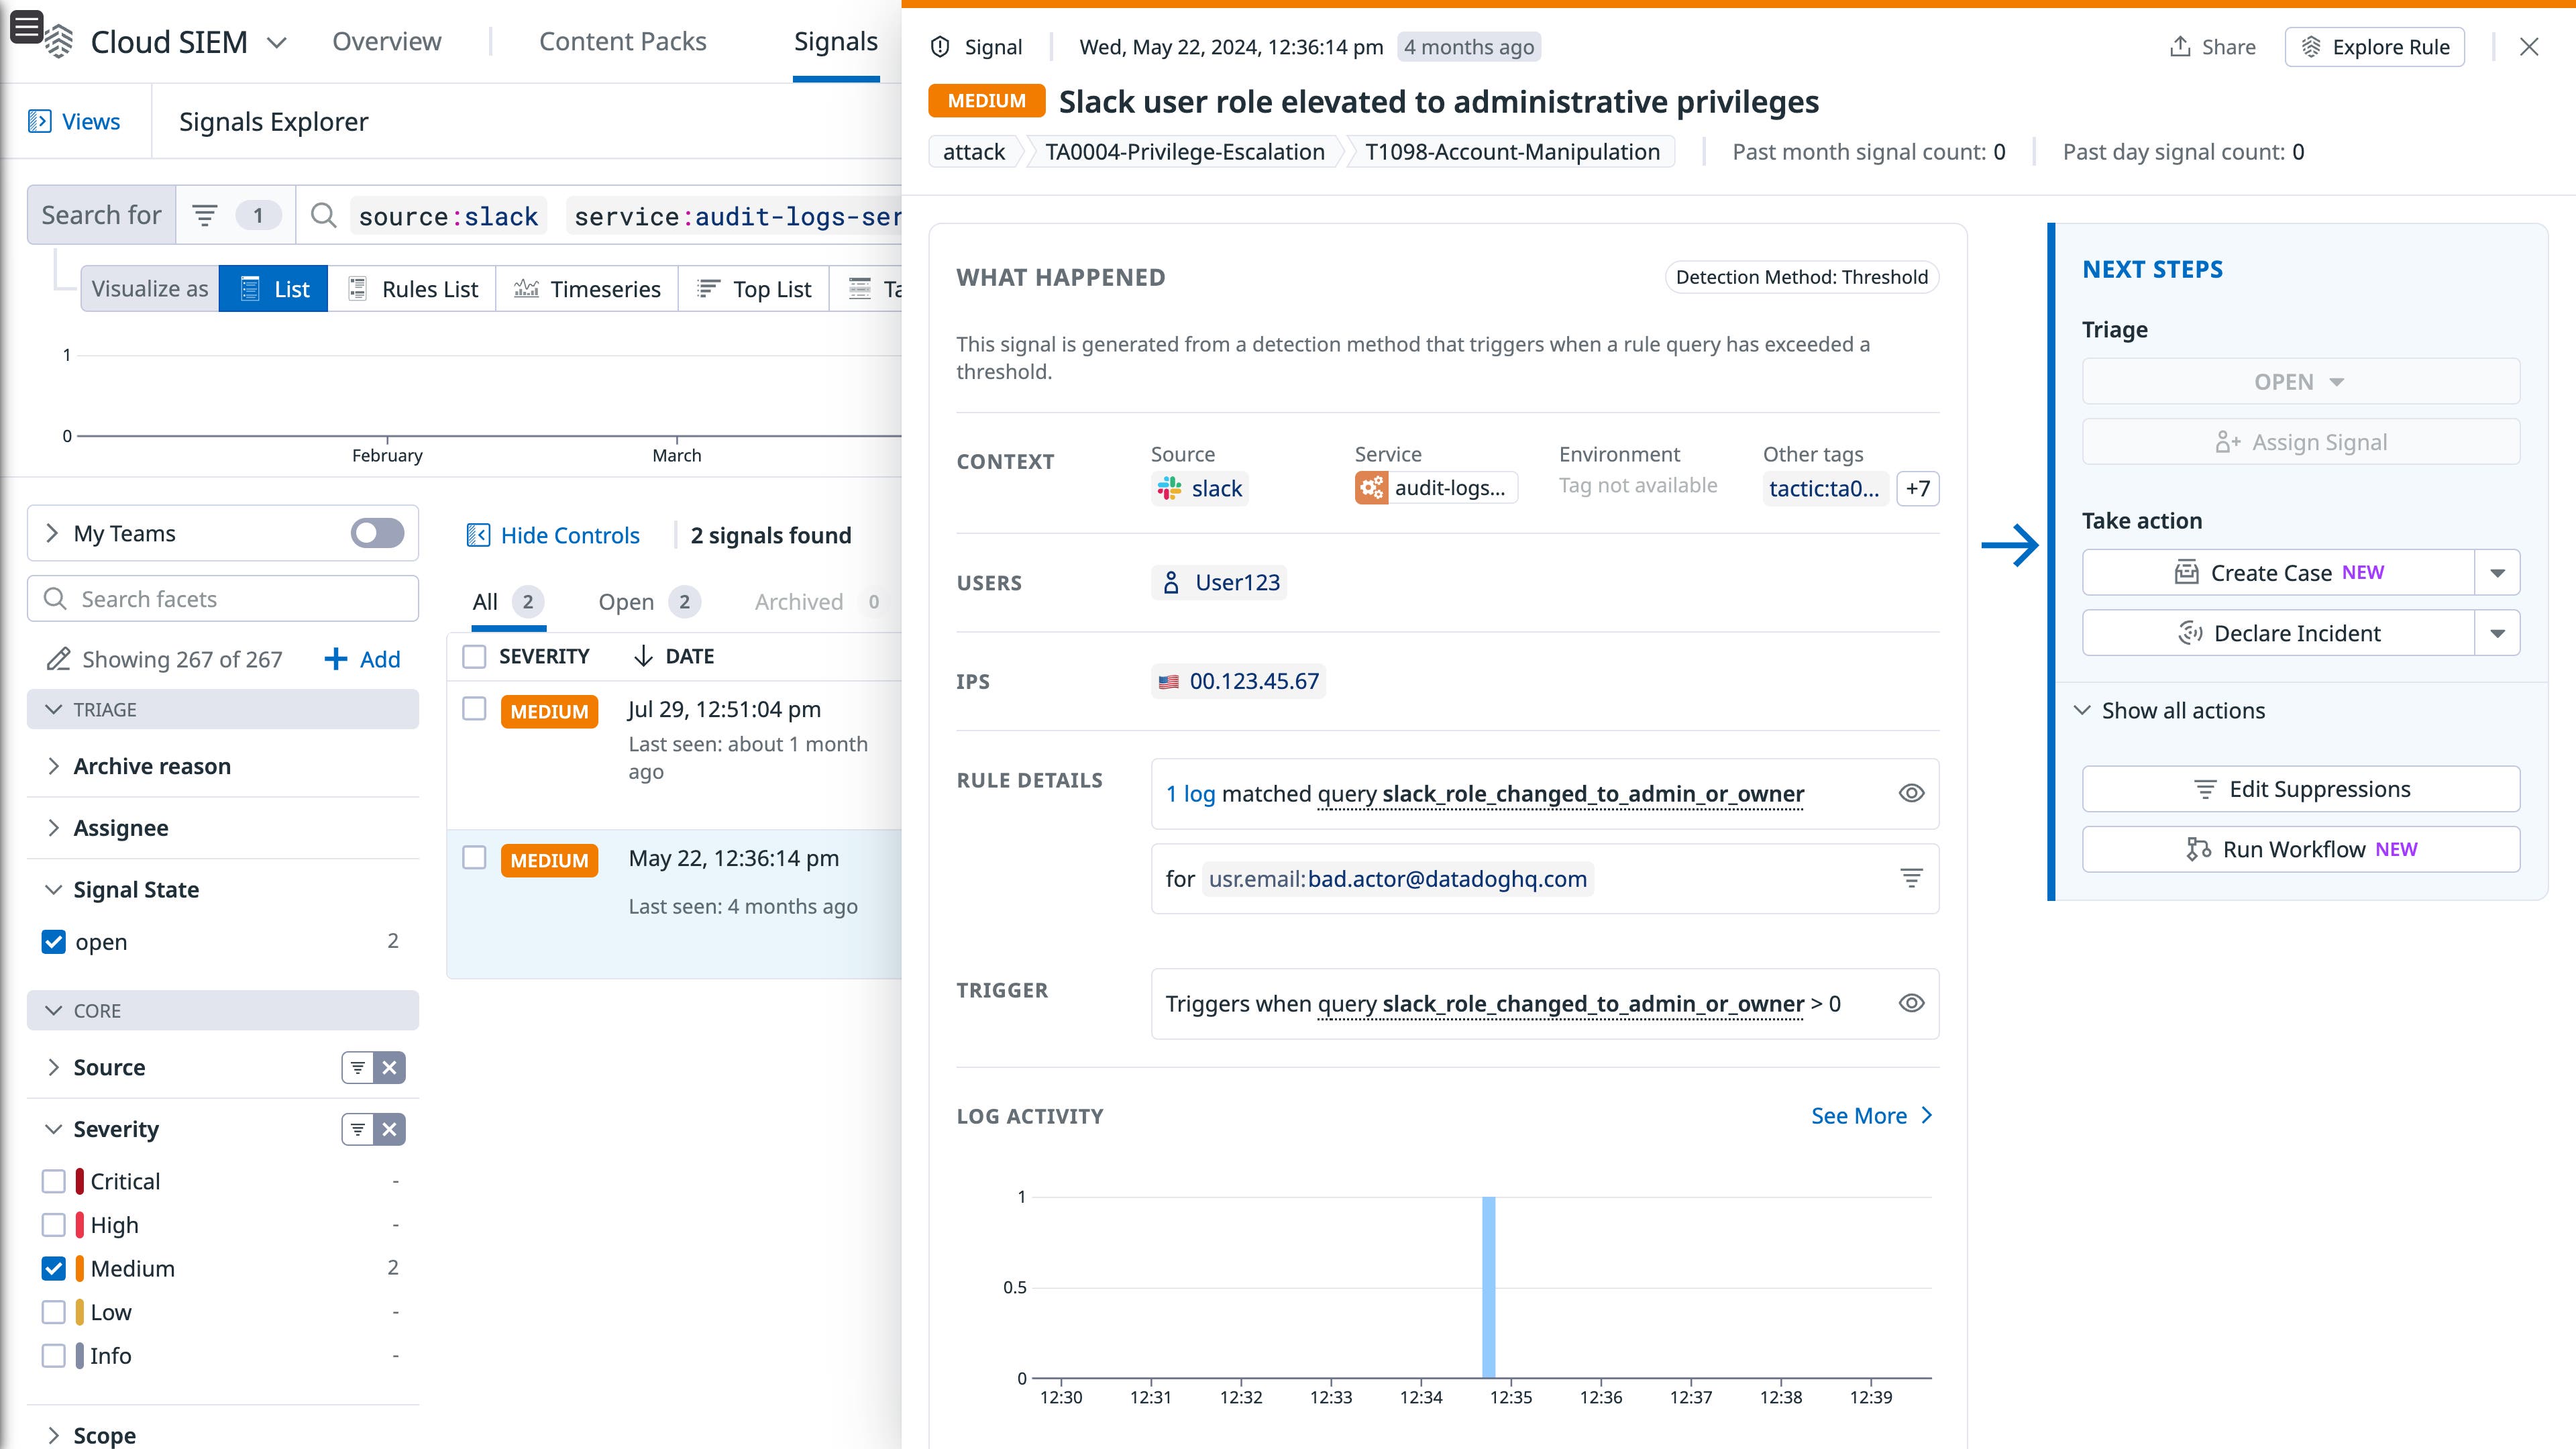
Task: Click the Explore Rule button
Action: click(2374, 47)
